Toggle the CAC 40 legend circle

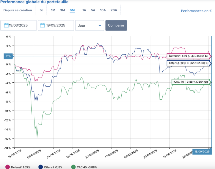74,167
